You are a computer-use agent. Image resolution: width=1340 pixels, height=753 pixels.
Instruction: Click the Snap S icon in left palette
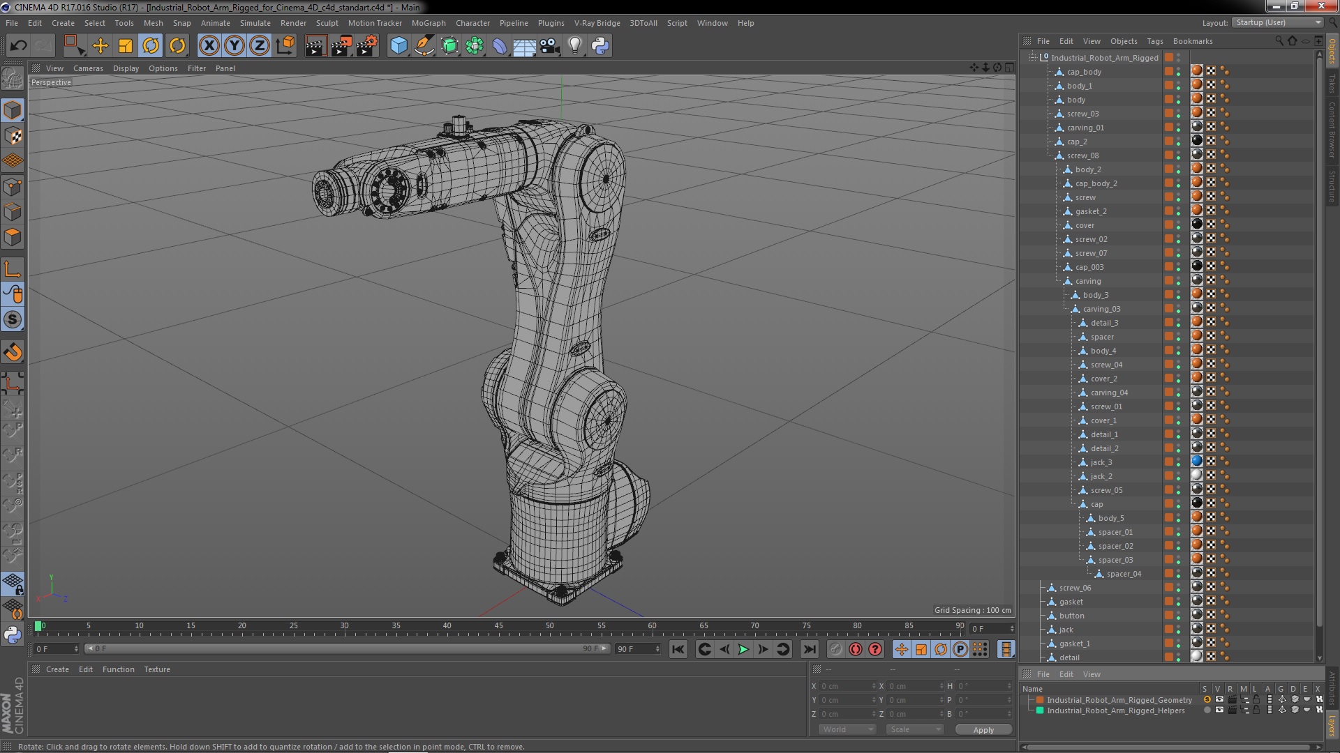pos(13,320)
